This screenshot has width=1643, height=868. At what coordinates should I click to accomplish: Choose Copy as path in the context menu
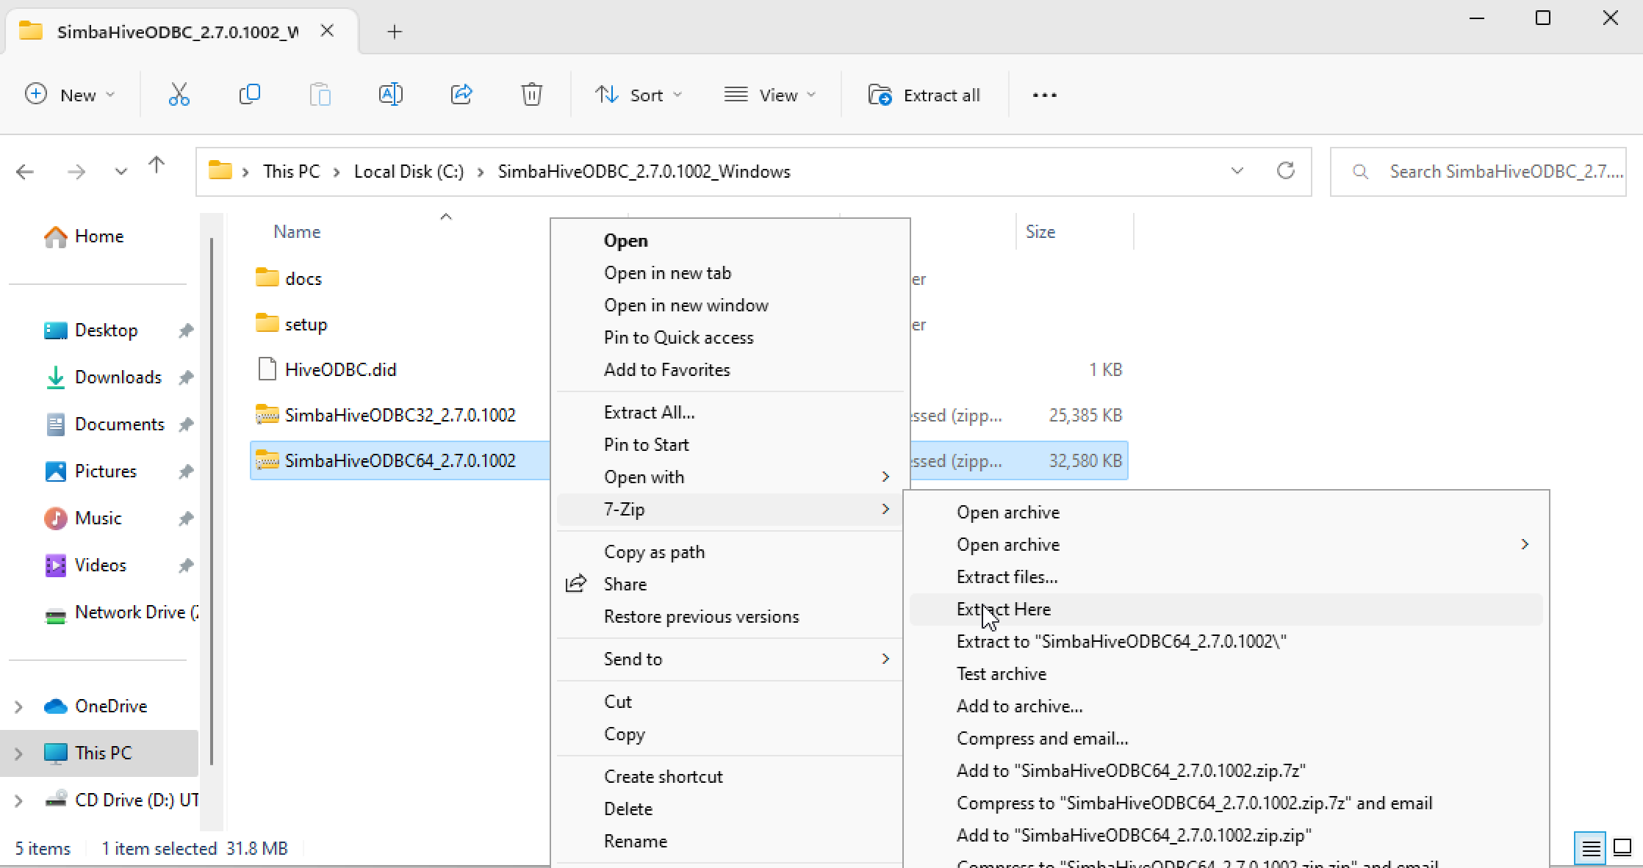point(730,552)
